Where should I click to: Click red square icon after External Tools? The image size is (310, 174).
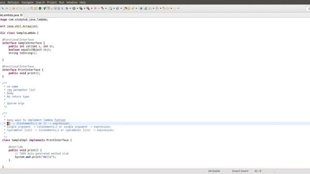click(95, 8)
